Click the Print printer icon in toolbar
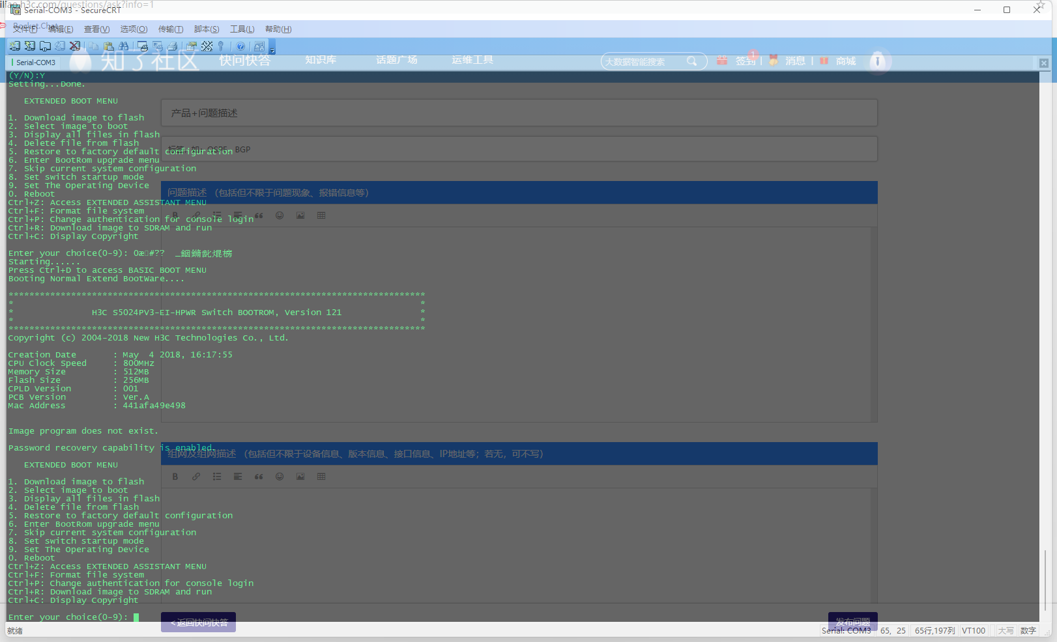The image size is (1057, 642). coord(173,46)
